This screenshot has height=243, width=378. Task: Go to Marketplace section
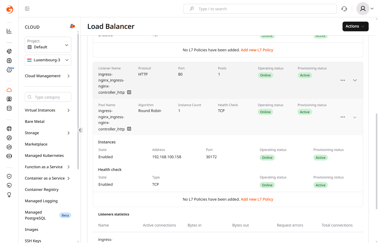pyautogui.click(x=36, y=144)
